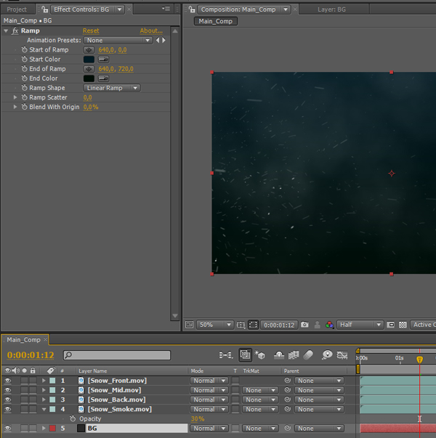Open the About link for Ramp
The width and height of the screenshot is (436, 438).
pos(151,31)
